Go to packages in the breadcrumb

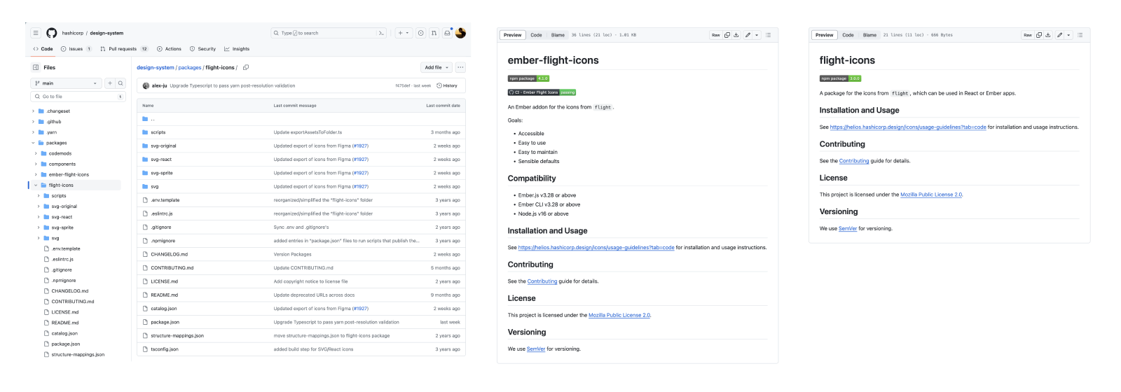coord(190,68)
